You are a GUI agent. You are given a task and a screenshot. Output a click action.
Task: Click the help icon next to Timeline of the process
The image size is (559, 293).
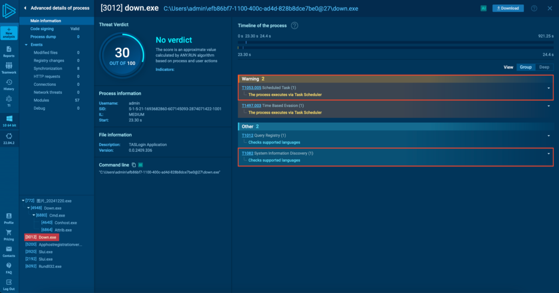295,26
